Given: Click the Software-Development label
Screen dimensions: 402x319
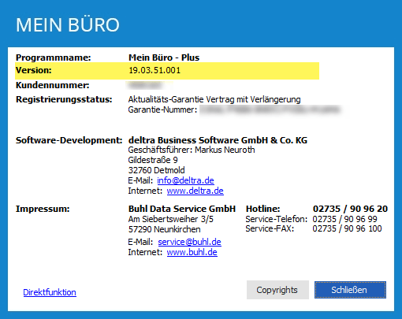Looking at the screenshot, I should tap(69, 140).
